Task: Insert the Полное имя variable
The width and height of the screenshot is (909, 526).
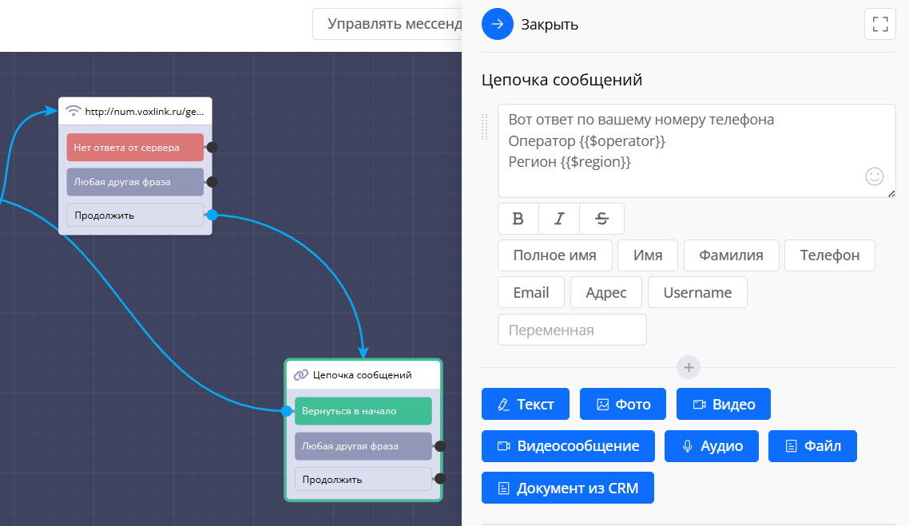Action: [x=554, y=255]
